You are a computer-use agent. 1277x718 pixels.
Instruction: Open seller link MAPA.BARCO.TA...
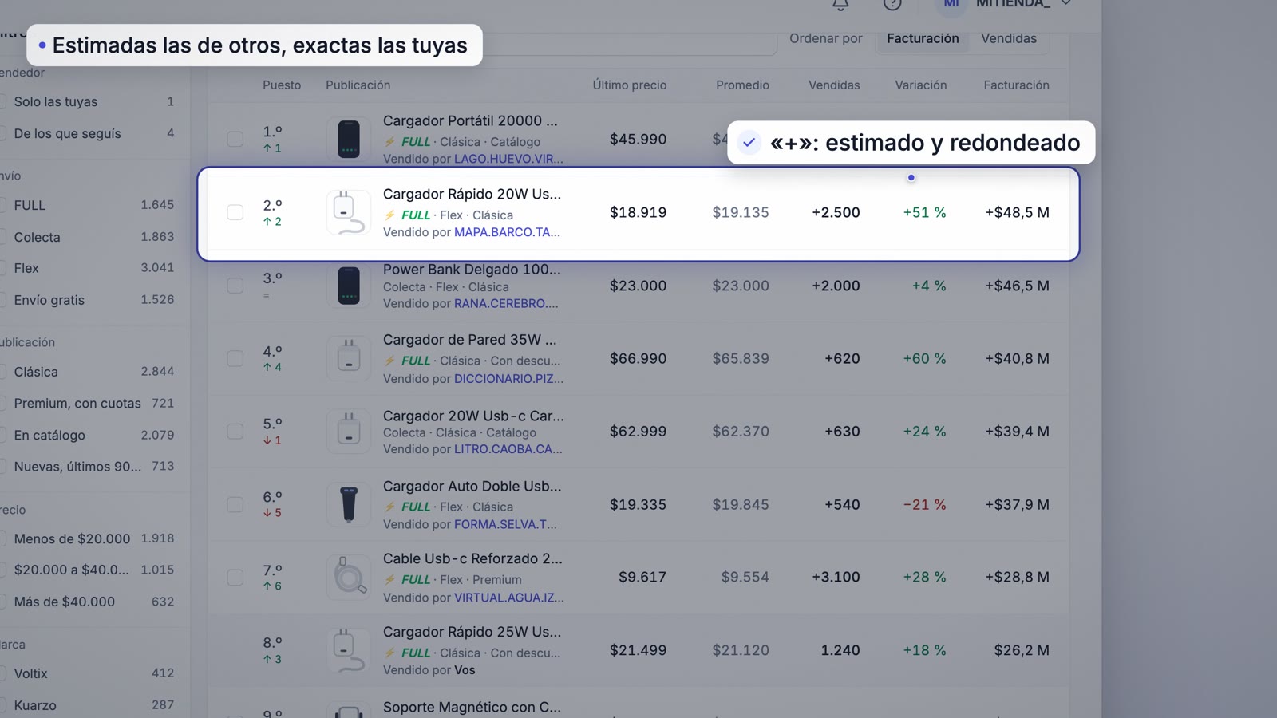pos(507,232)
